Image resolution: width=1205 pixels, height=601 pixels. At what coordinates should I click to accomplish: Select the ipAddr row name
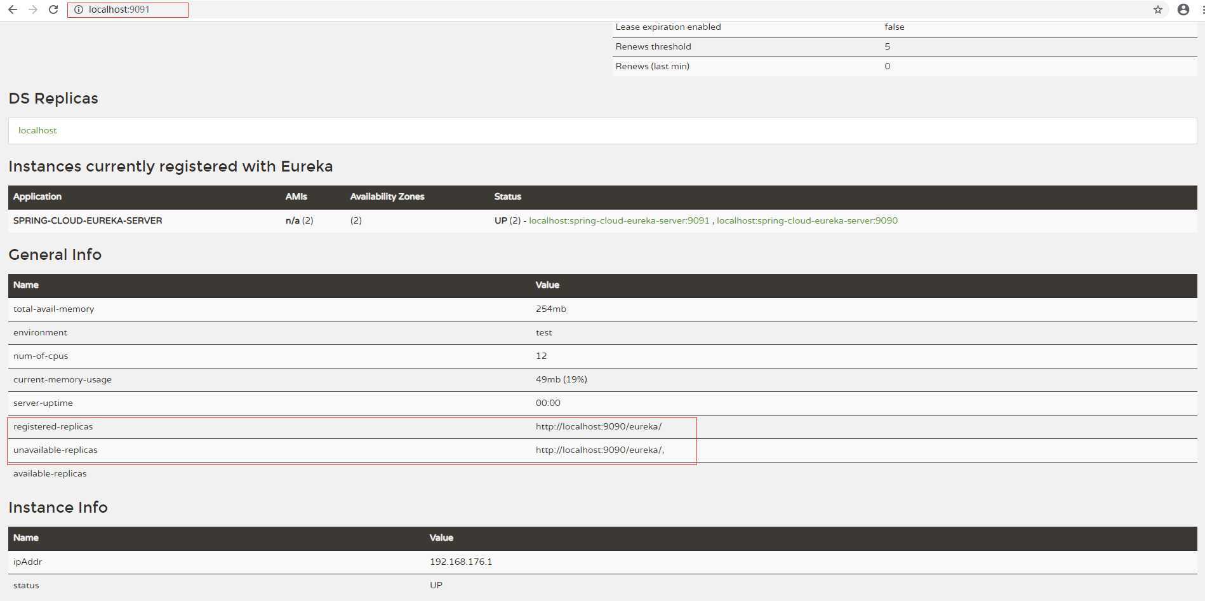pos(28,562)
